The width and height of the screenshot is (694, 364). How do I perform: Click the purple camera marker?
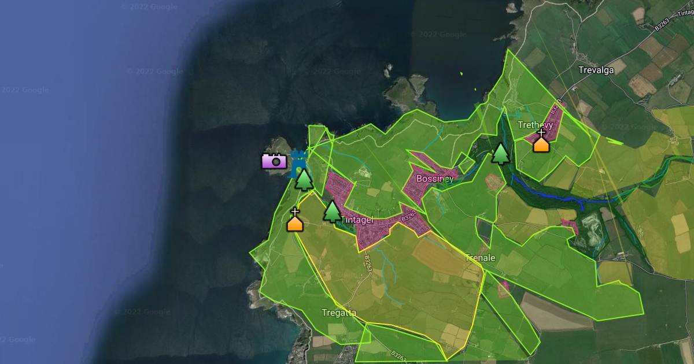point(274,161)
